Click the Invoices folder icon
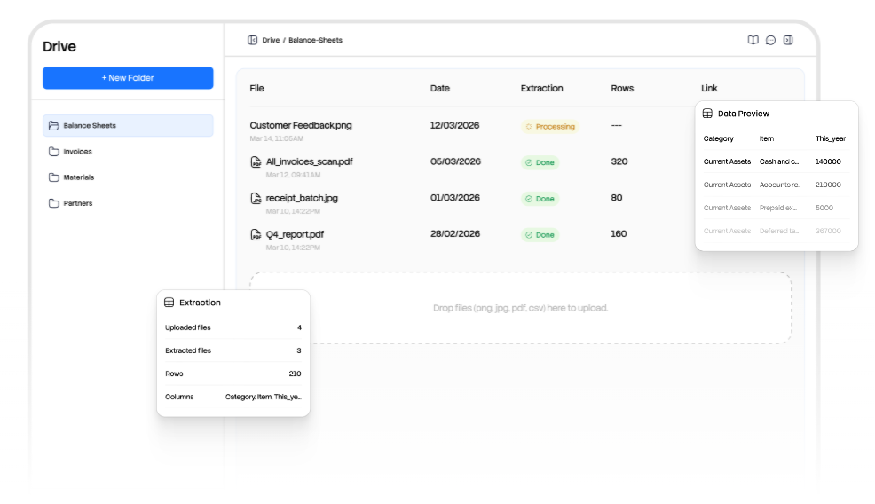 pyautogui.click(x=53, y=151)
